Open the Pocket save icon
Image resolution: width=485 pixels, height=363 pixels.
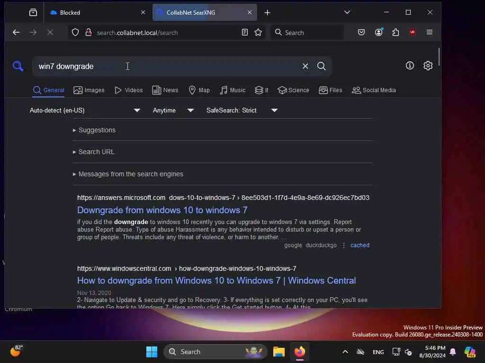tap(361, 32)
